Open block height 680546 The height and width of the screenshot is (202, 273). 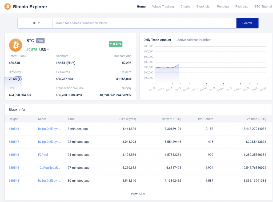coord(14,154)
